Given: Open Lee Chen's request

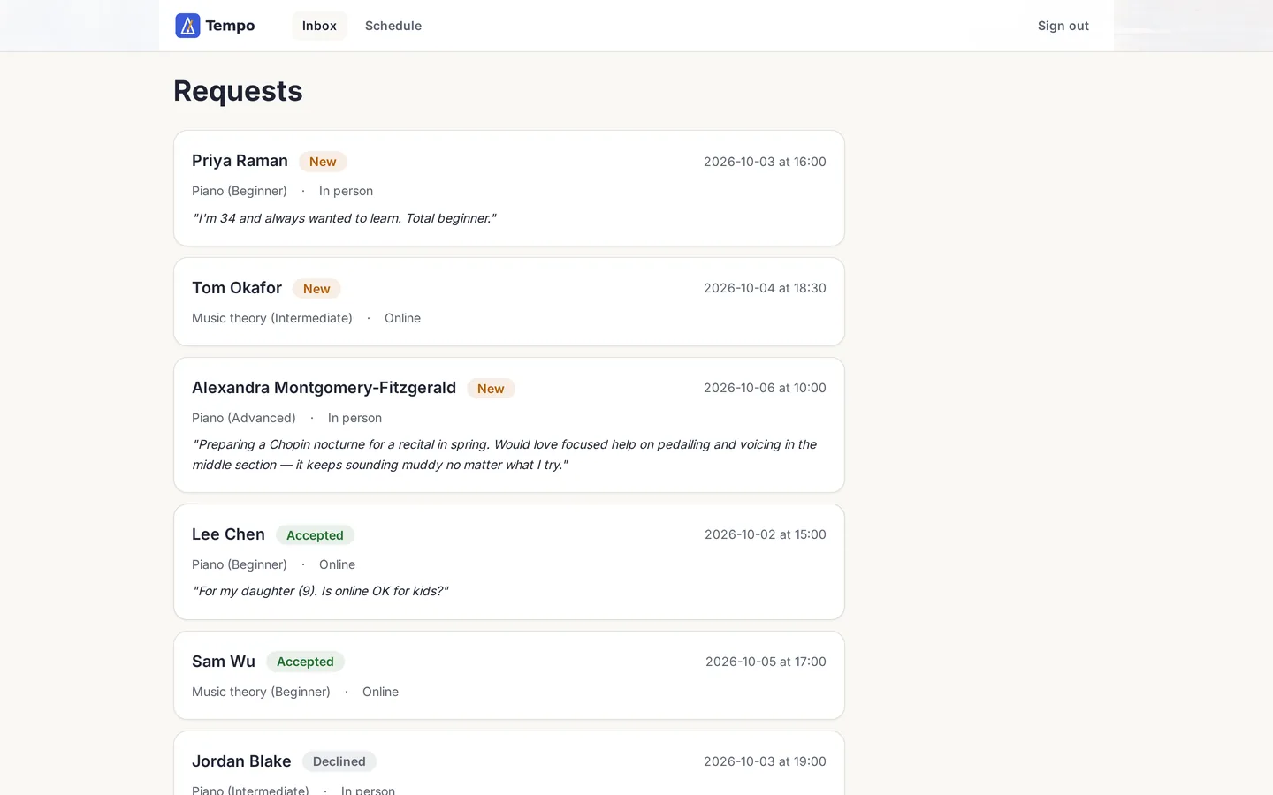Looking at the screenshot, I should click(x=509, y=562).
